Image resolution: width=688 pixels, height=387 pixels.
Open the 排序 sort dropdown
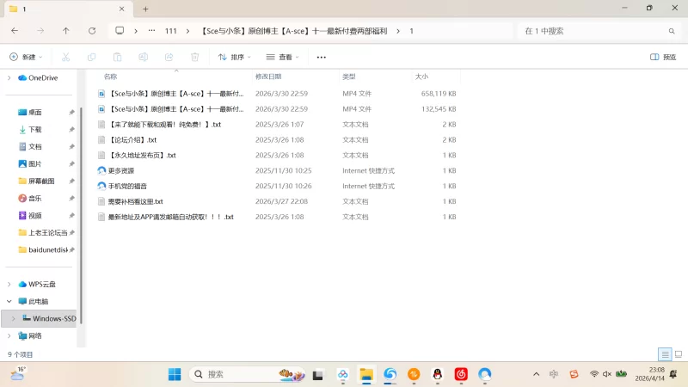tap(234, 57)
